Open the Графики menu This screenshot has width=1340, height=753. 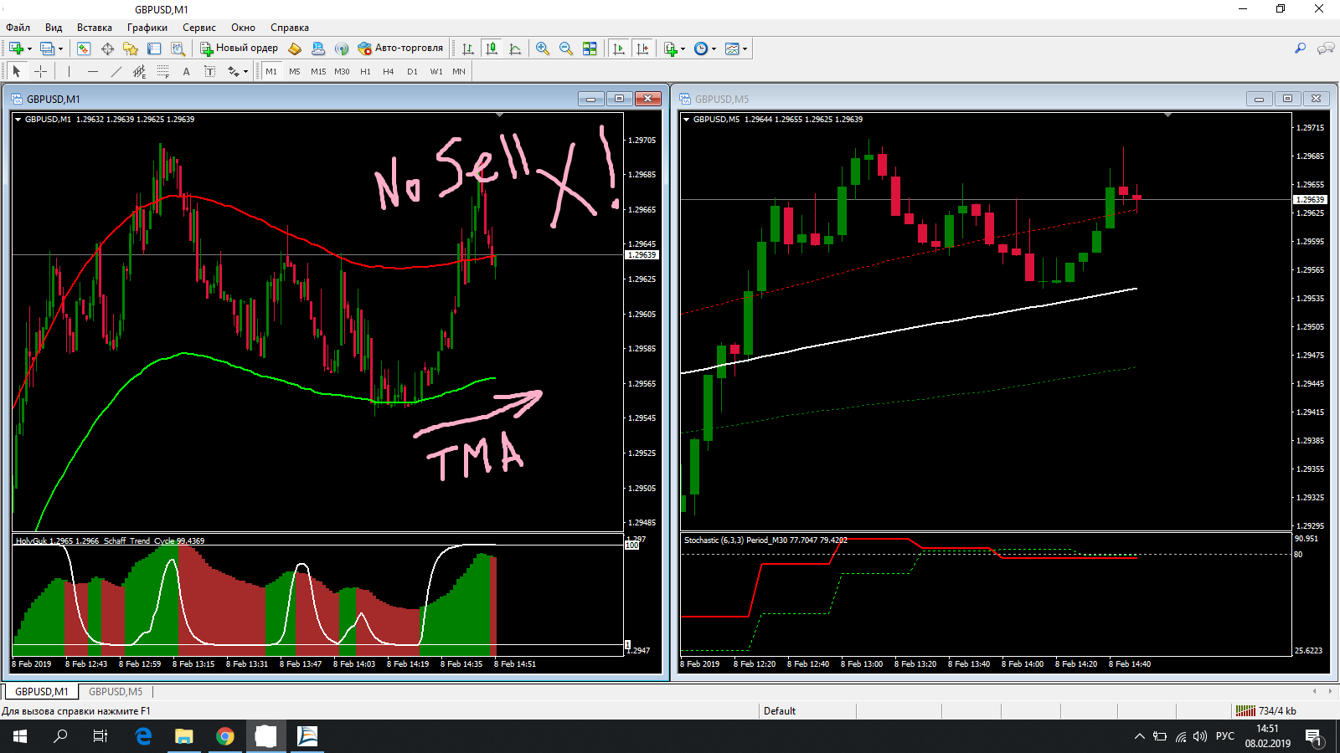pos(147,28)
